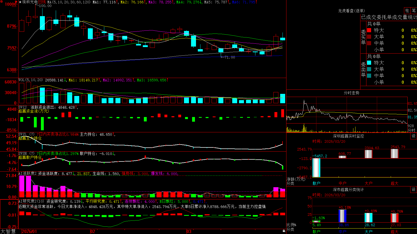Click the 大智慧 logo at bottom-left
The width and height of the screenshot is (417, 234).
[8, 231]
